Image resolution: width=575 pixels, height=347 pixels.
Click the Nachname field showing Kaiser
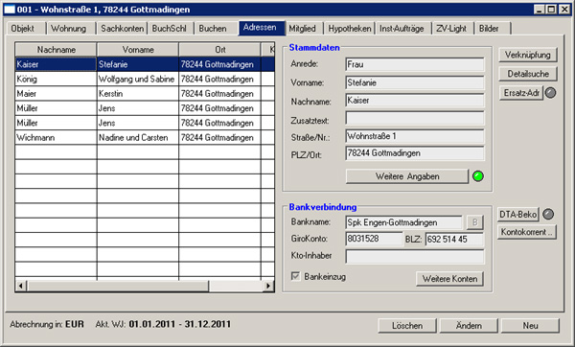point(415,101)
